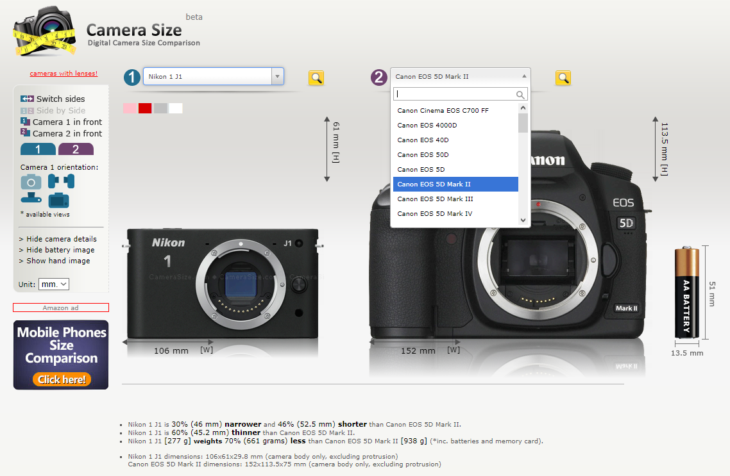Open Mobile Phones Size Comparison banner
Image resolution: width=730 pixels, height=476 pixels.
coord(61,355)
